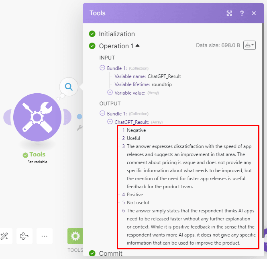Open the three-dots more options button

coord(45,236)
